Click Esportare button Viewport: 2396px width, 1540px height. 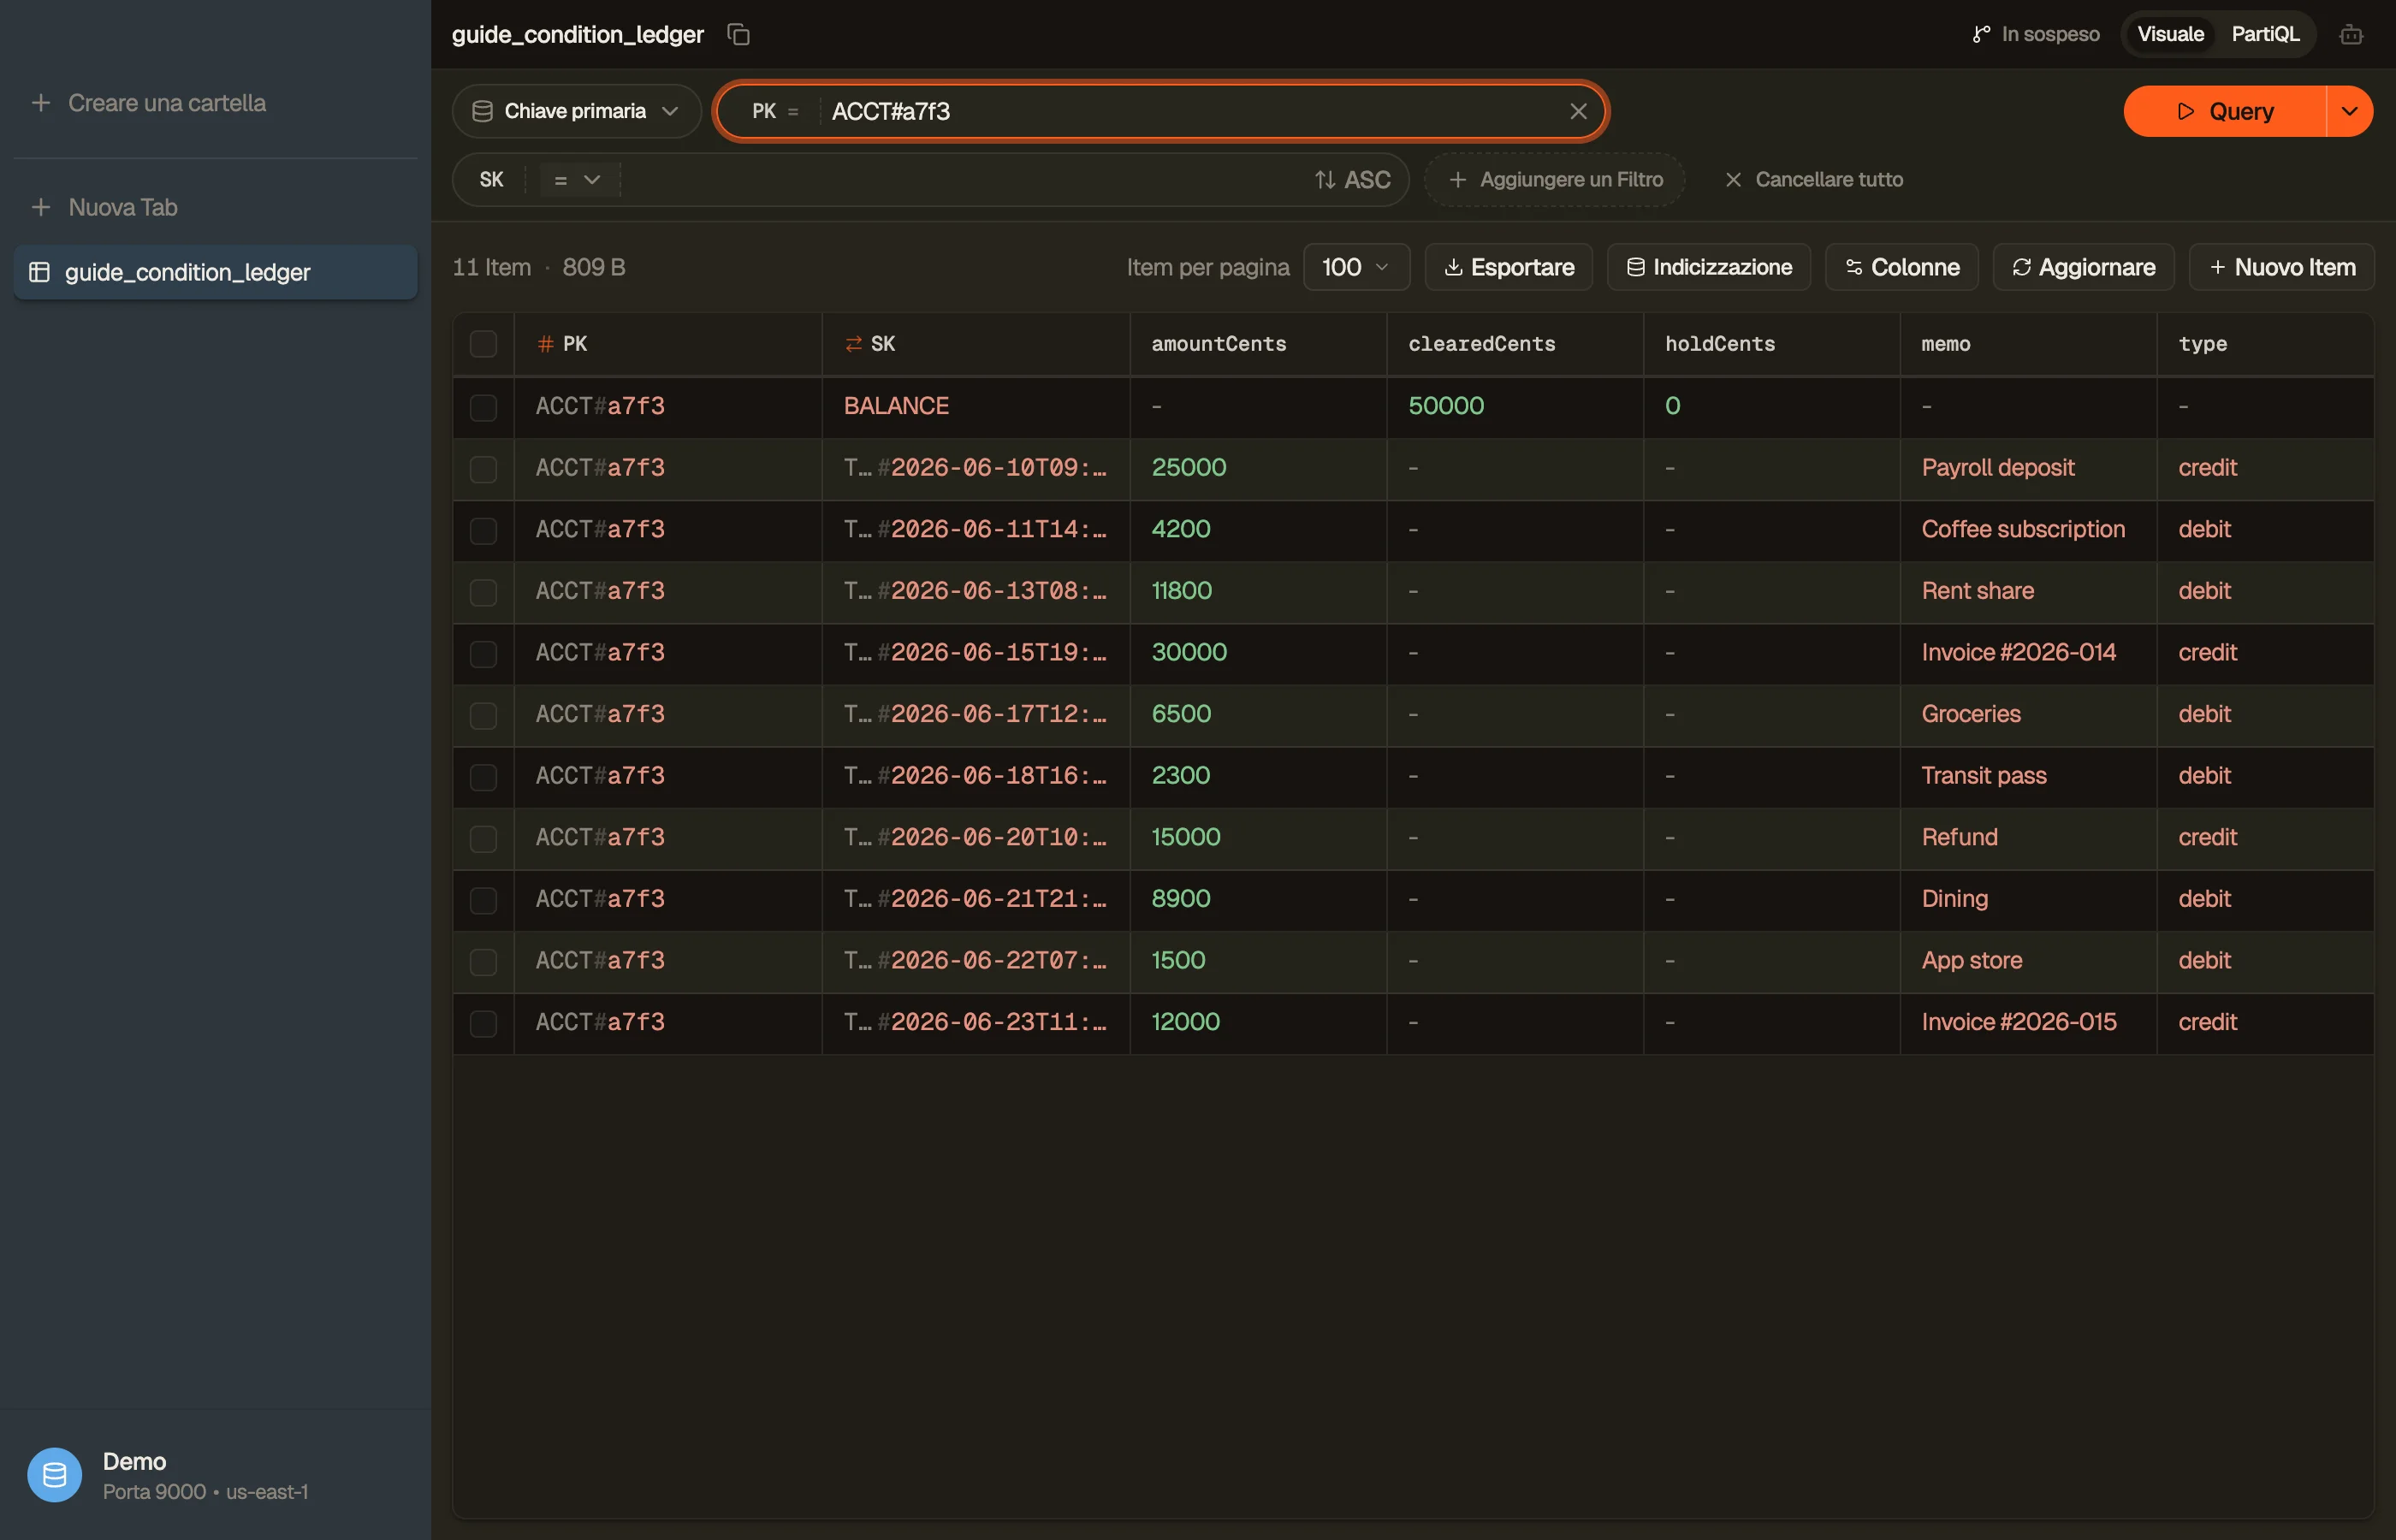[1508, 267]
